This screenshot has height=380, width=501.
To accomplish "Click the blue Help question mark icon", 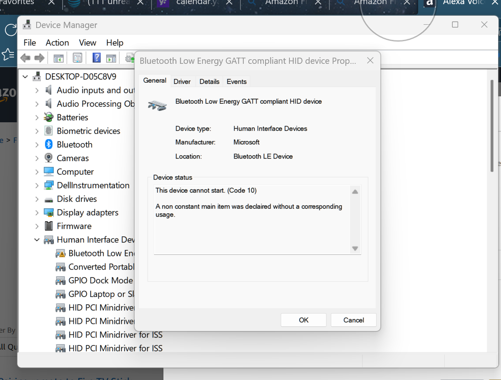I will point(96,58).
